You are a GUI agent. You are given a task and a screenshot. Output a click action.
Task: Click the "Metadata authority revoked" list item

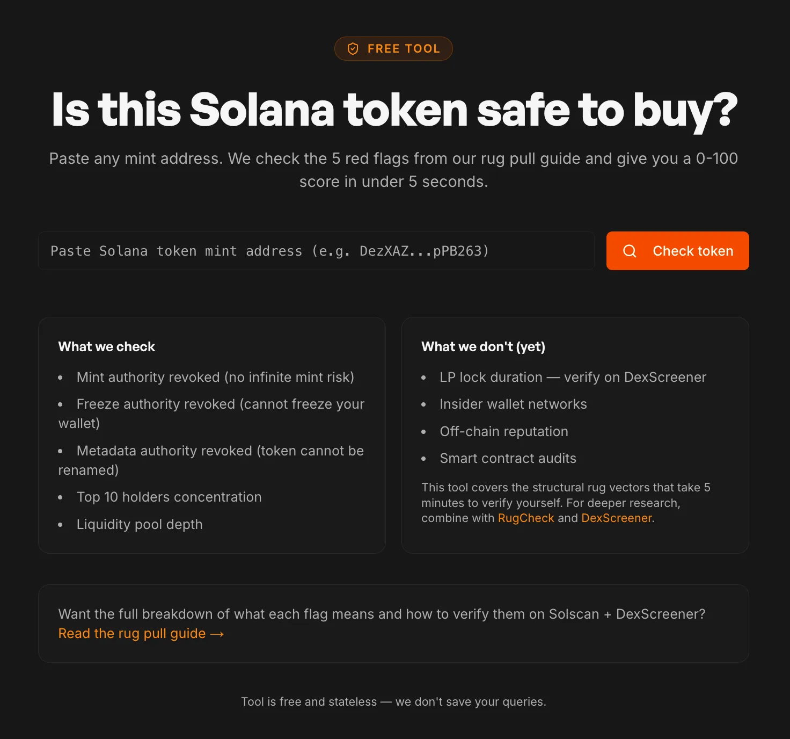[x=220, y=451]
